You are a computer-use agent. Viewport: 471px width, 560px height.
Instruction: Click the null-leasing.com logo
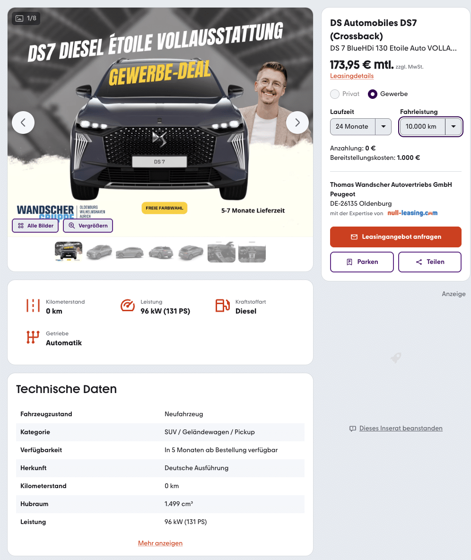click(412, 213)
